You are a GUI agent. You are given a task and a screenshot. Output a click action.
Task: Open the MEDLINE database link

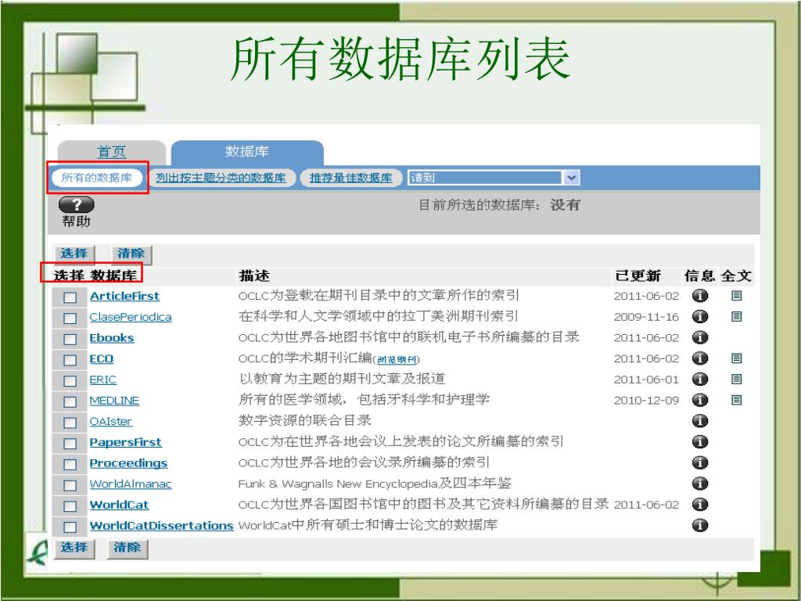click(x=114, y=401)
